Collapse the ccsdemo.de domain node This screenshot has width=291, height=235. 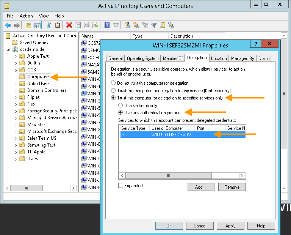coord(9,50)
